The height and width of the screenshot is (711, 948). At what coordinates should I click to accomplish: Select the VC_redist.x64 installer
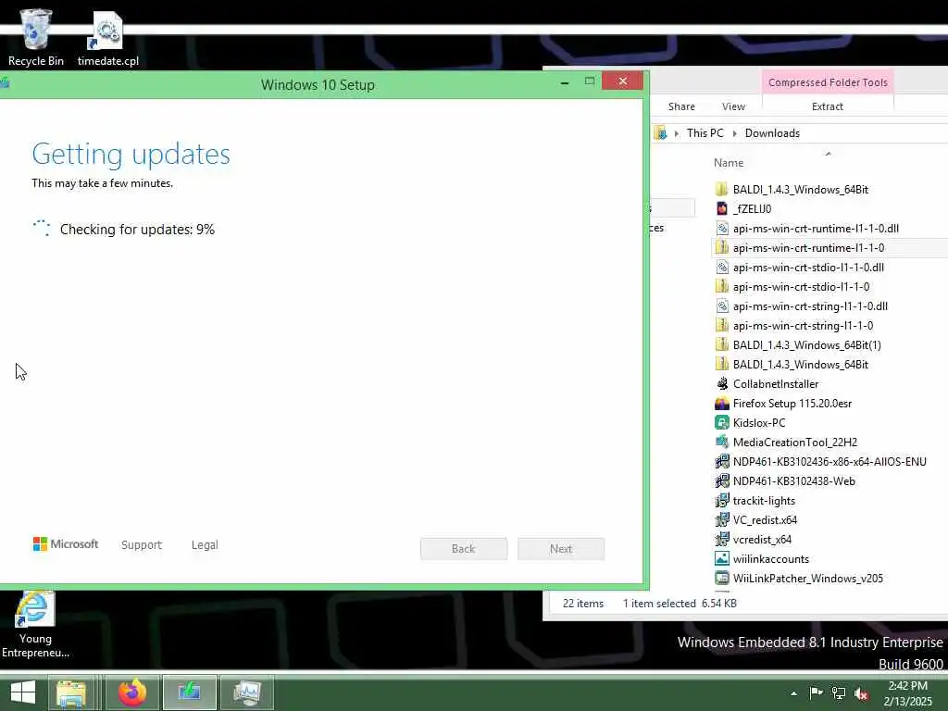coord(765,520)
